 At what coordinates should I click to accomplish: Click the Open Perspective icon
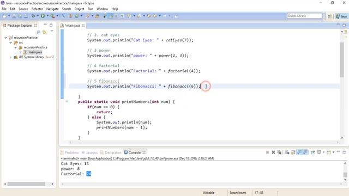pos(329,16)
